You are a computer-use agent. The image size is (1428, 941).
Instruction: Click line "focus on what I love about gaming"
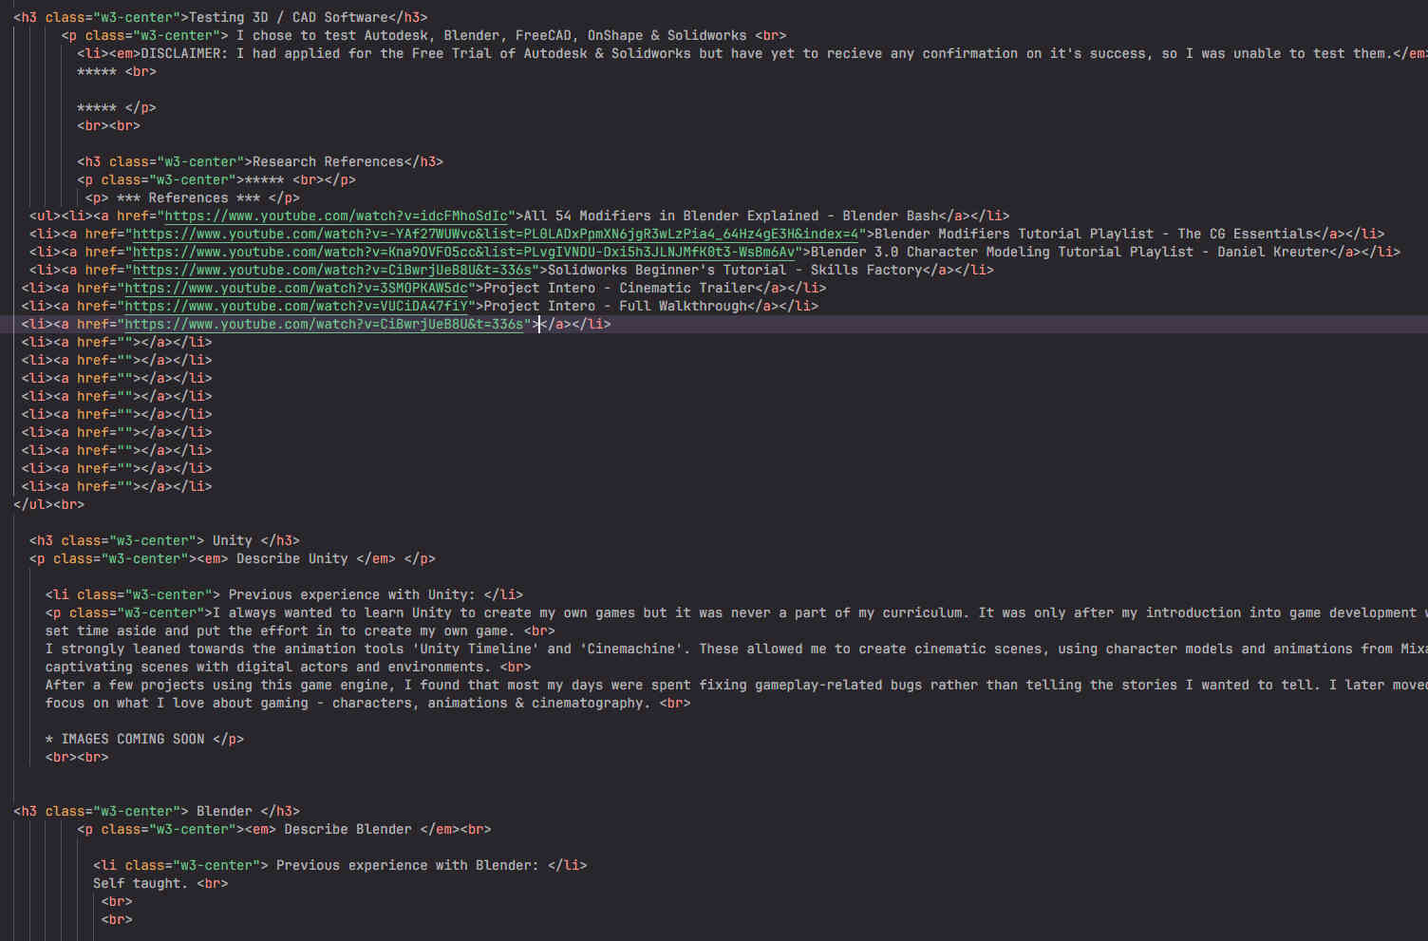[x=367, y=703]
